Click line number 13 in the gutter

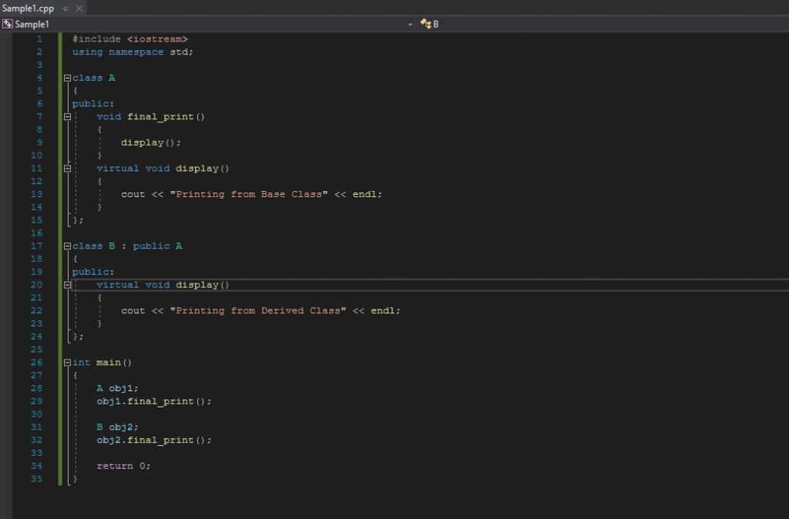(38, 194)
